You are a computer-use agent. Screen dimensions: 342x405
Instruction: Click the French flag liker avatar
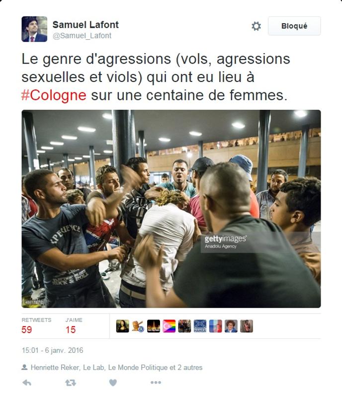[x=215, y=326]
